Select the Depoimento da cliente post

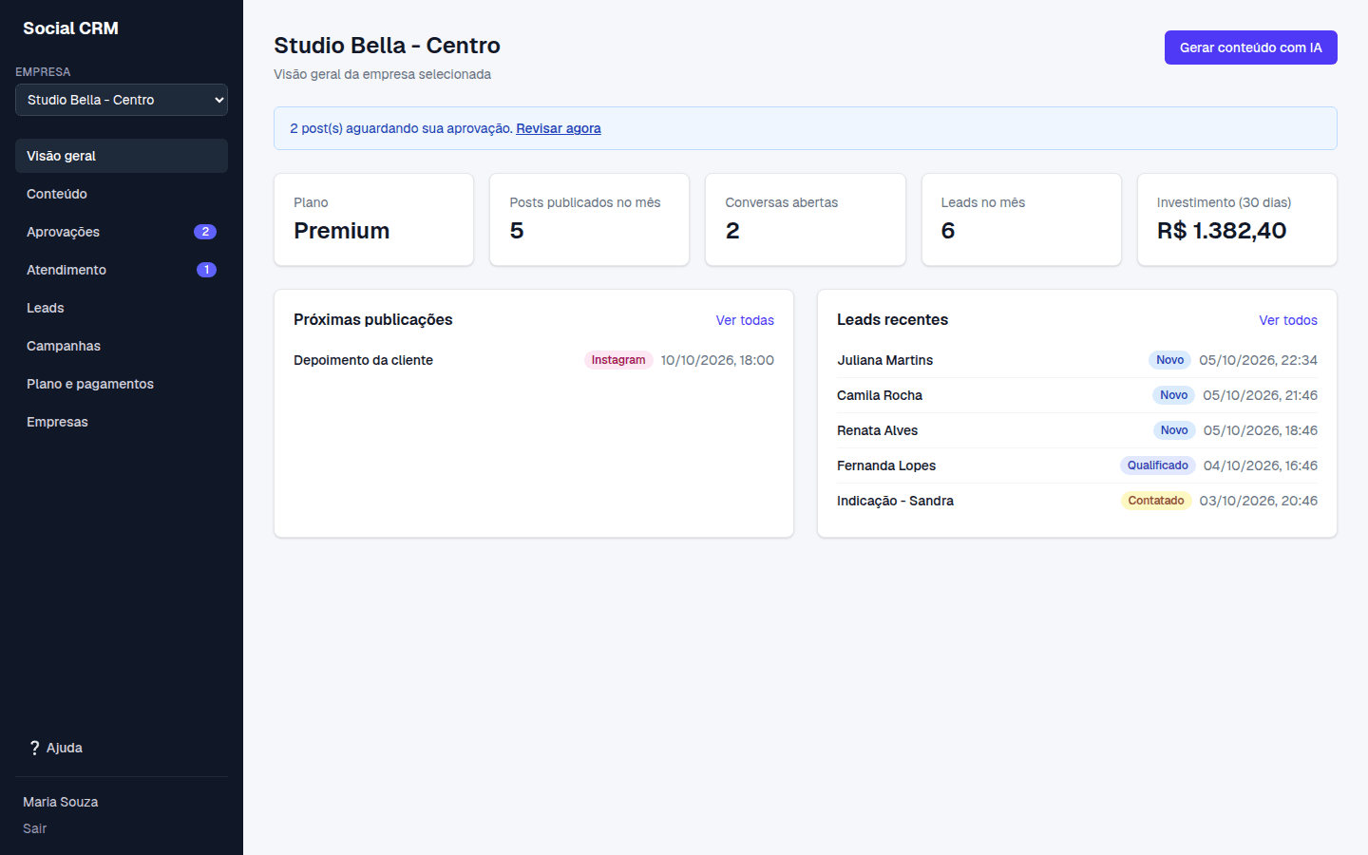pos(363,360)
